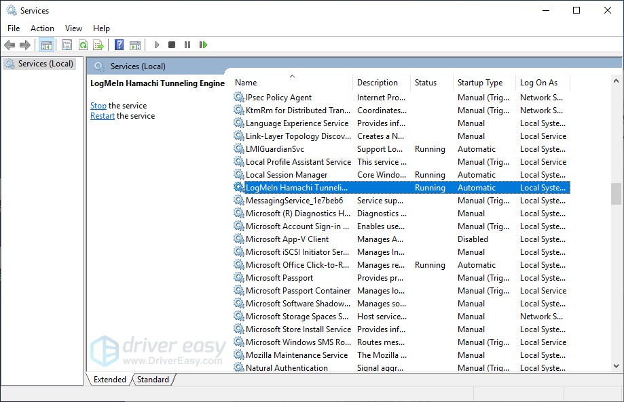
Task: Open Help via the question mark icon
Action: [x=119, y=45]
